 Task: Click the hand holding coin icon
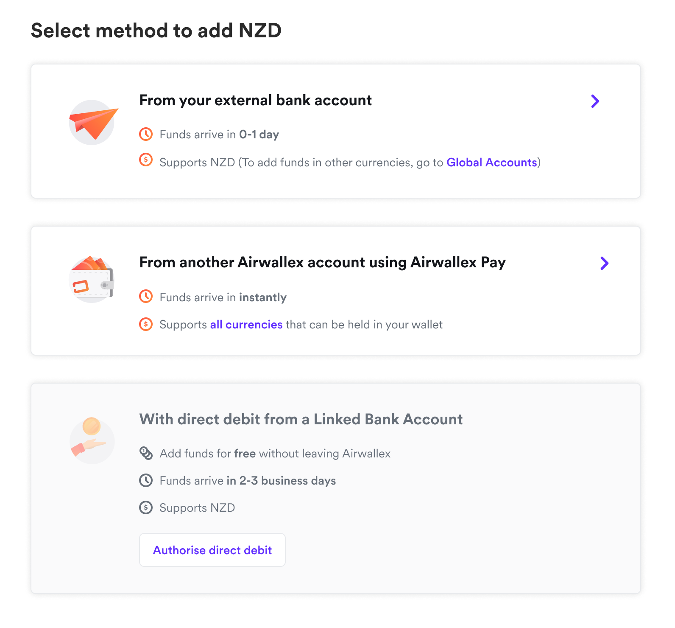[x=92, y=440]
